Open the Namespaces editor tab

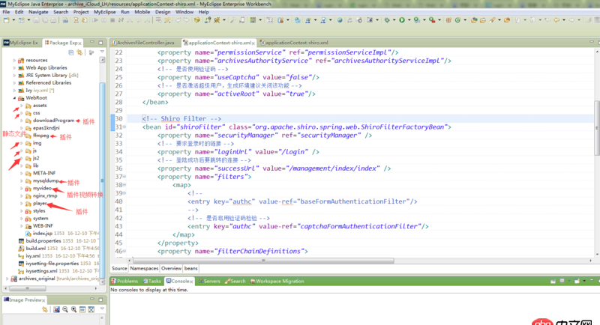coord(144,267)
